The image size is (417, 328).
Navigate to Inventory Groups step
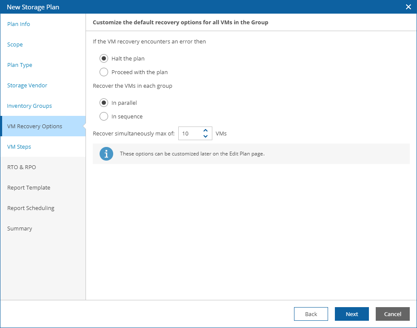pos(29,106)
